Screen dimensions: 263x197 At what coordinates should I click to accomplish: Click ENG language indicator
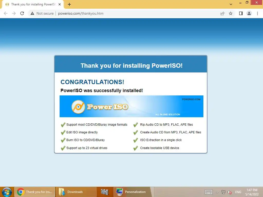[238, 192]
